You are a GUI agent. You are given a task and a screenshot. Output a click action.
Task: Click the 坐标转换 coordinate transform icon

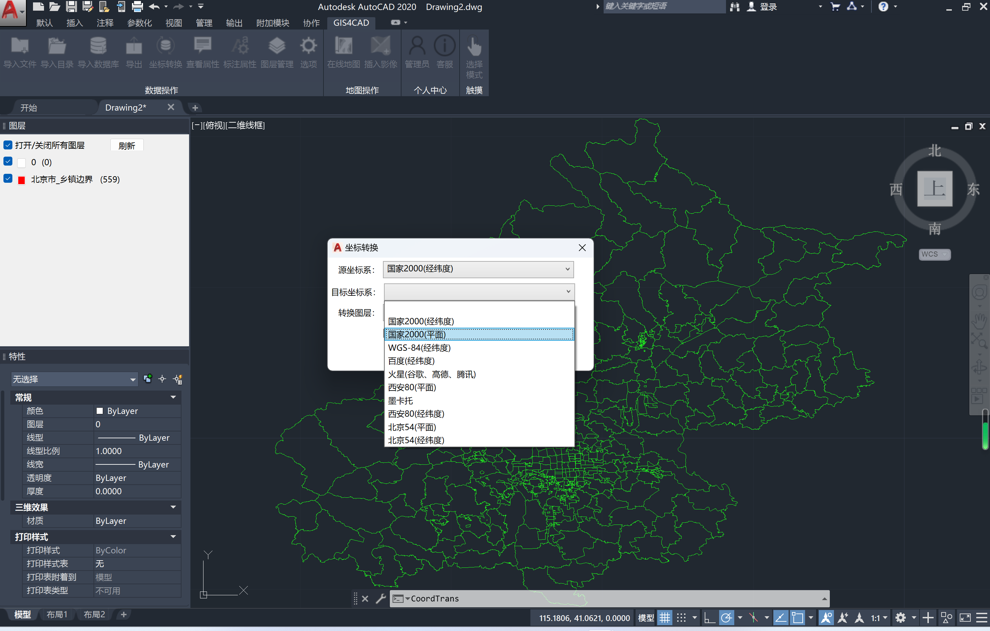[165, 46]
